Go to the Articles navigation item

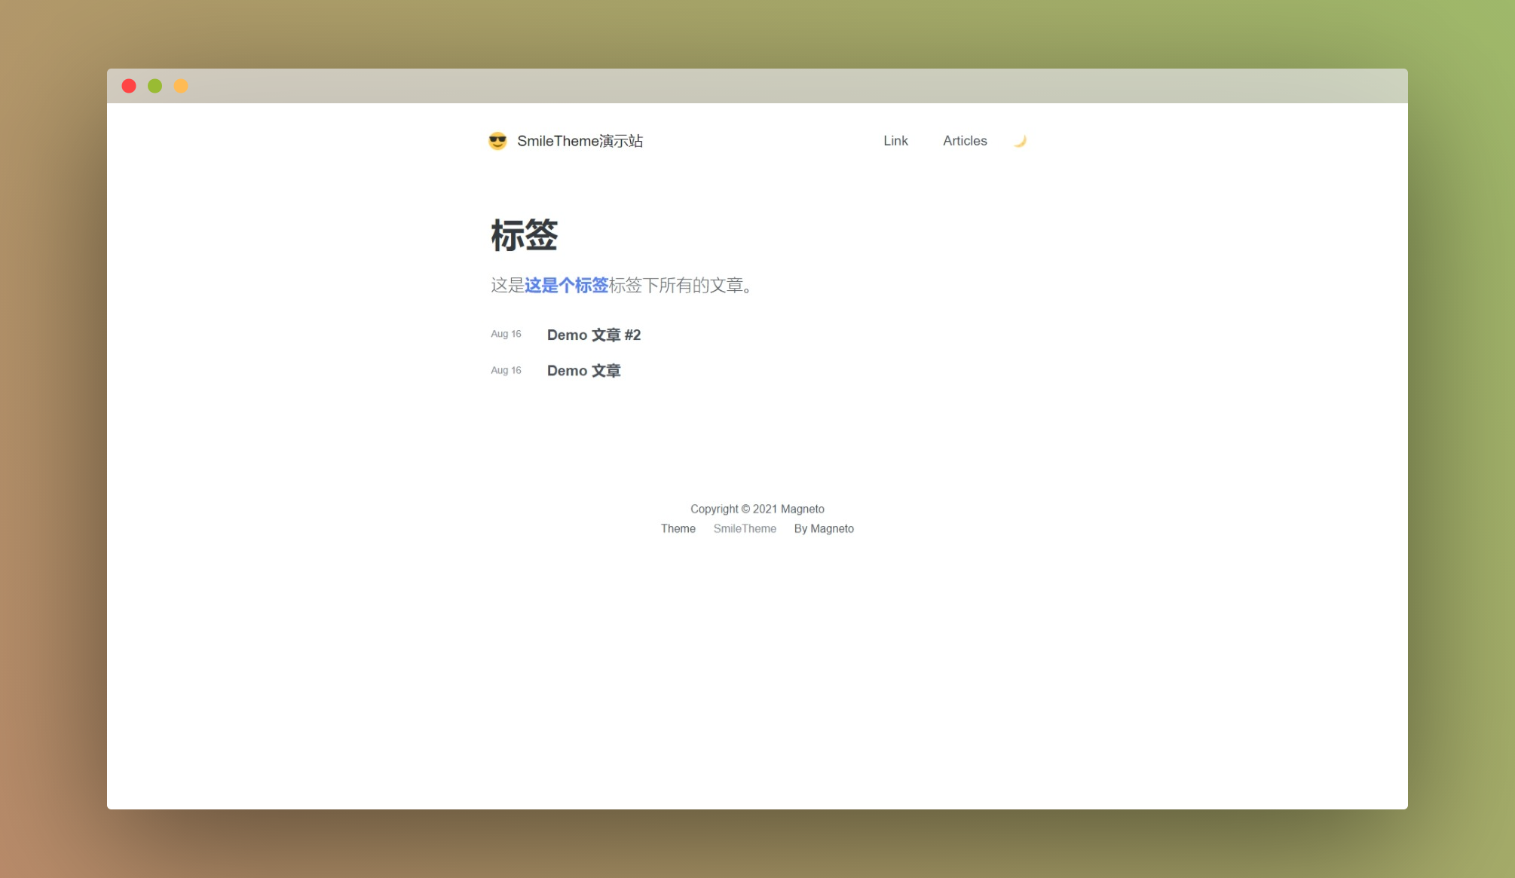pyautogui.click(x=965, y=141)
